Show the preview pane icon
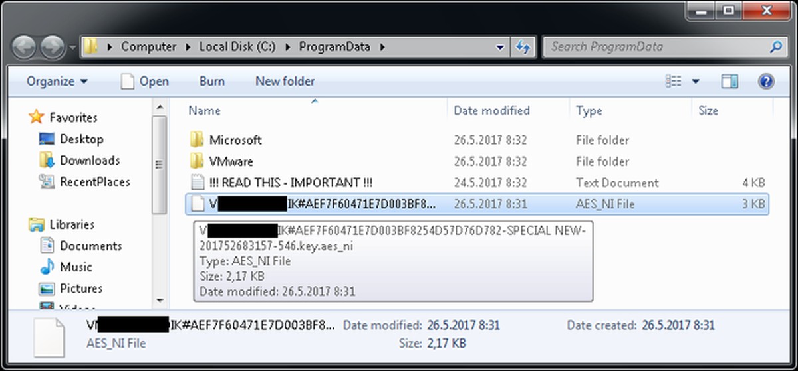Viewport: 798px width, 371px height. (730, 81)
